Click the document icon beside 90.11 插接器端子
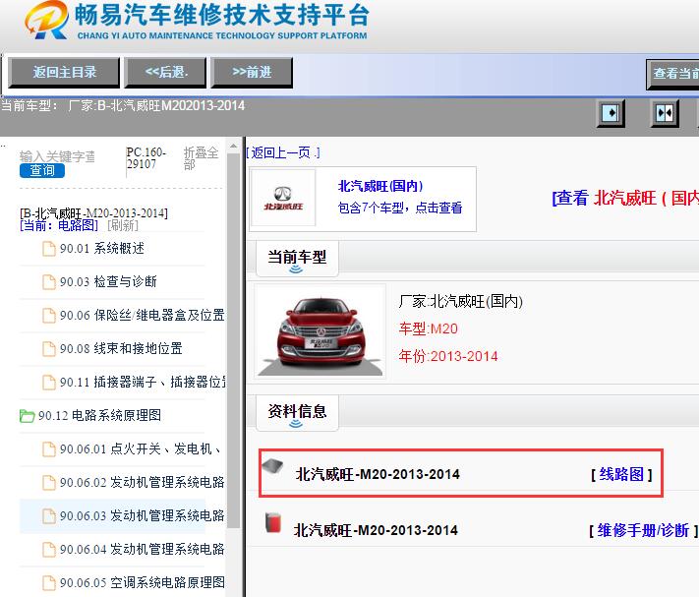 click(48, 383)
